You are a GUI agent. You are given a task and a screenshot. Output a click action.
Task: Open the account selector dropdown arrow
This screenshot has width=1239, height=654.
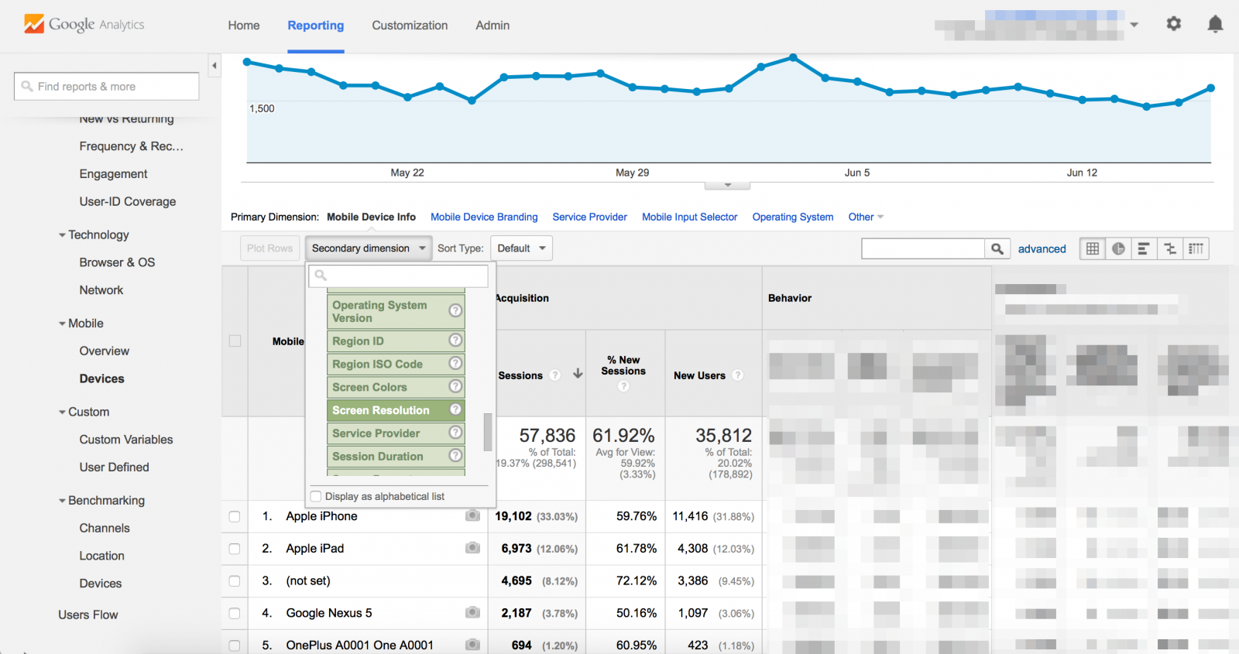coord(1134,25)
